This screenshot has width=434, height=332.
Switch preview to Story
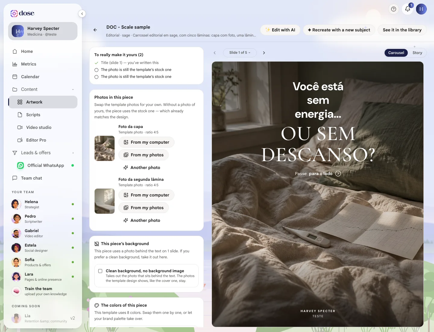click(x=417, y=53)
